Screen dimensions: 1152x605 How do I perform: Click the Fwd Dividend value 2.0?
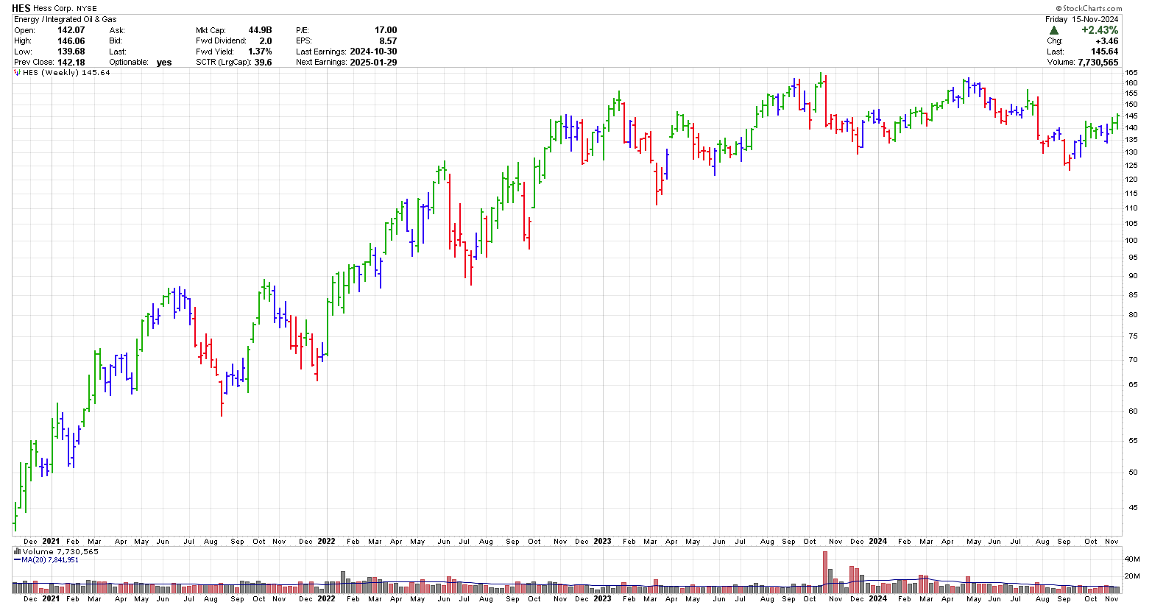(x=266, y=41)
